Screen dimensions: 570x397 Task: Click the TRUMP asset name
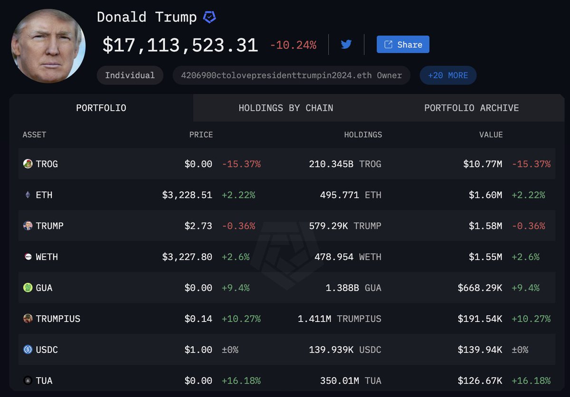(50, 226)
